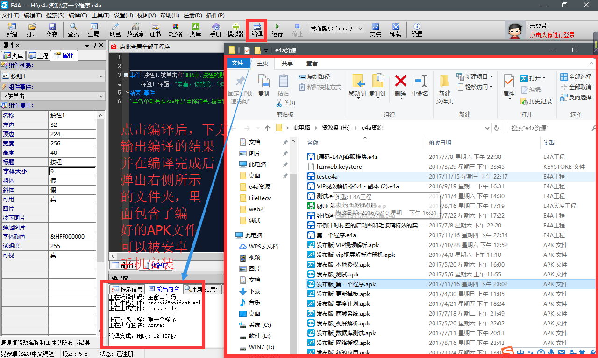Open the 编译(C) menu
The height and width of the screenshot is (358, 598).
pyautogui.click(x=78, y=15)
